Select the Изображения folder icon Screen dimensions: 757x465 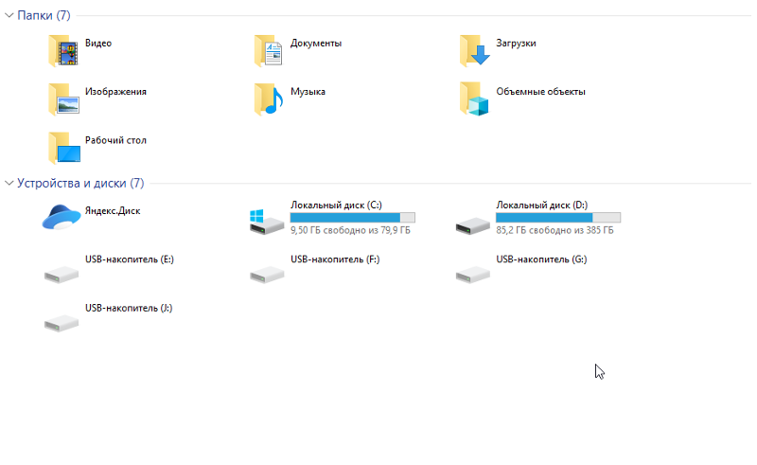[63, 99]
